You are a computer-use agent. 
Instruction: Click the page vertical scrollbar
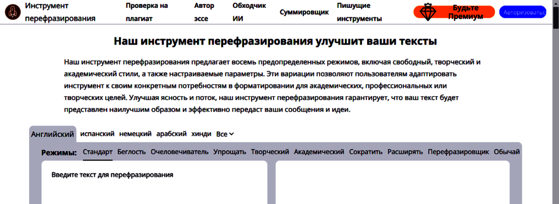coord(555,102)
